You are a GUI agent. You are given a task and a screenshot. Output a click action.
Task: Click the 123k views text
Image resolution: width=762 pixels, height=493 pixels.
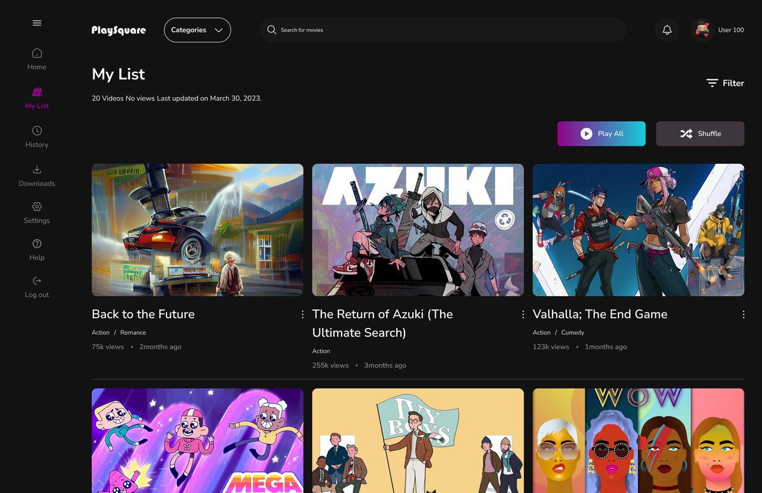coord(551,347)
